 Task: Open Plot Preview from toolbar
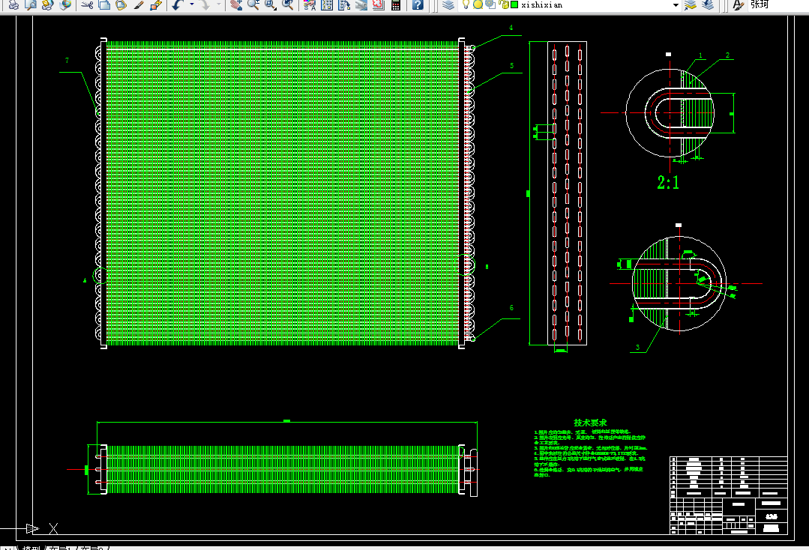[x=31, y=4]
